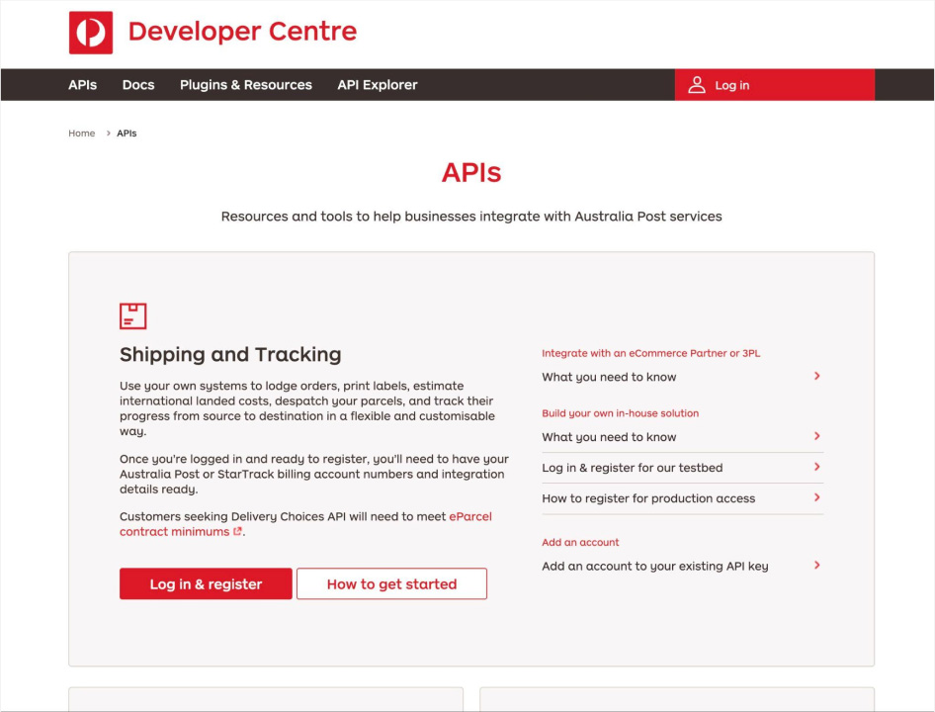This screenshot has height=712, width=935.
Task: Click the Resources and tools to help businesses subtitle
Action: point(471,216)
